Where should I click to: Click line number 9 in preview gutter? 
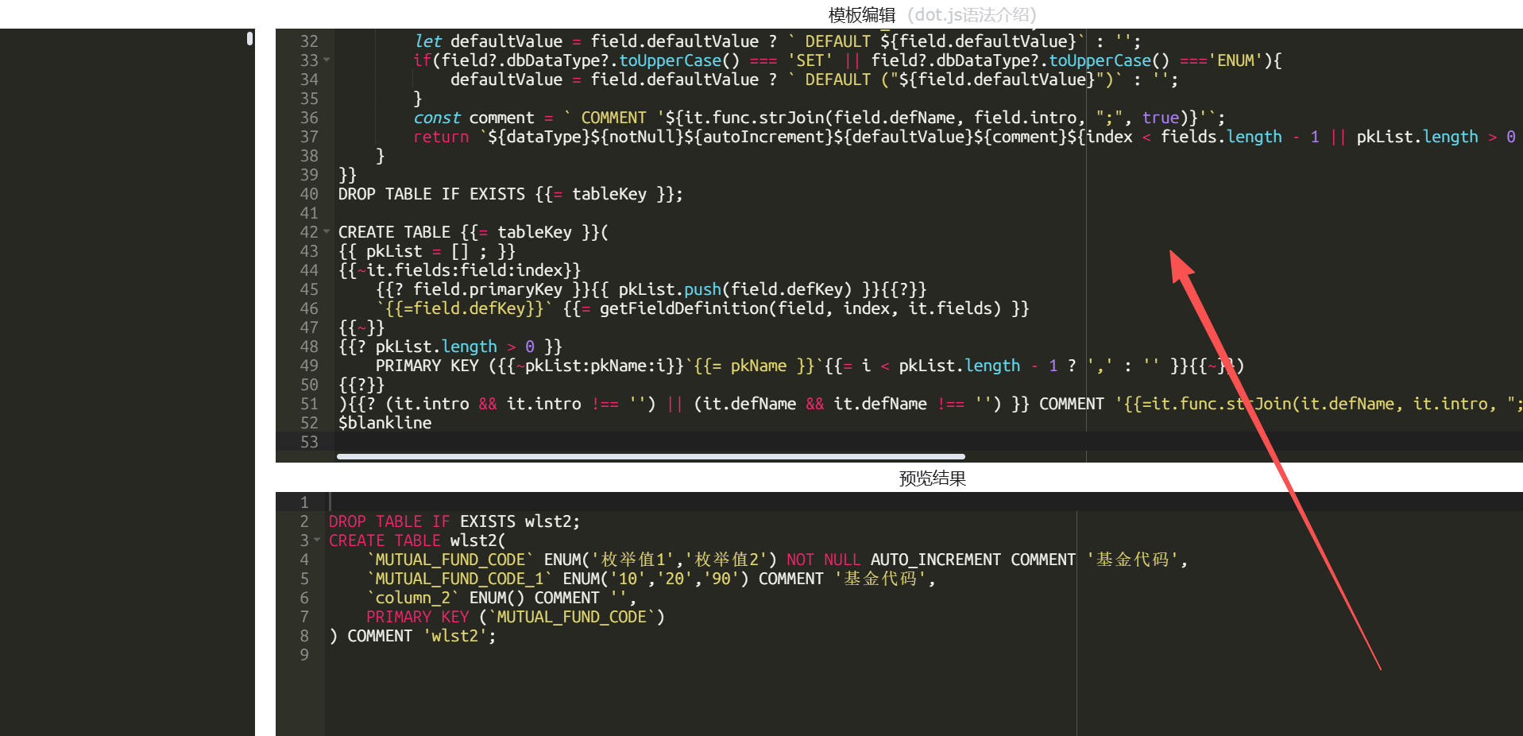(x=303, y=655)
